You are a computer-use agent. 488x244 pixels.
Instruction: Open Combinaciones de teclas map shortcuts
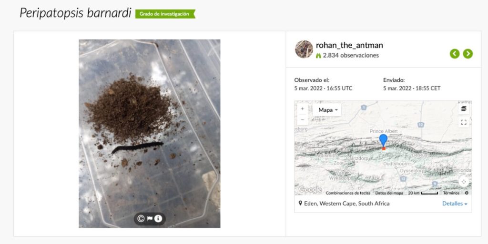click(348, 193)
